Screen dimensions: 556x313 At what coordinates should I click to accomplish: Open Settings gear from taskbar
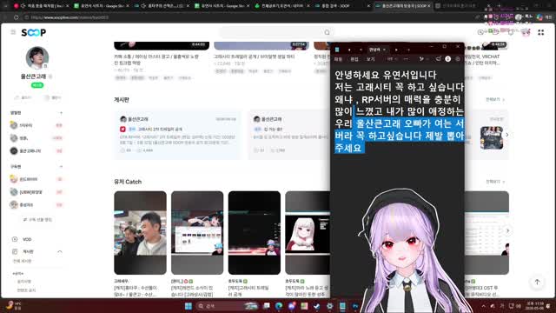pos(330,306)
